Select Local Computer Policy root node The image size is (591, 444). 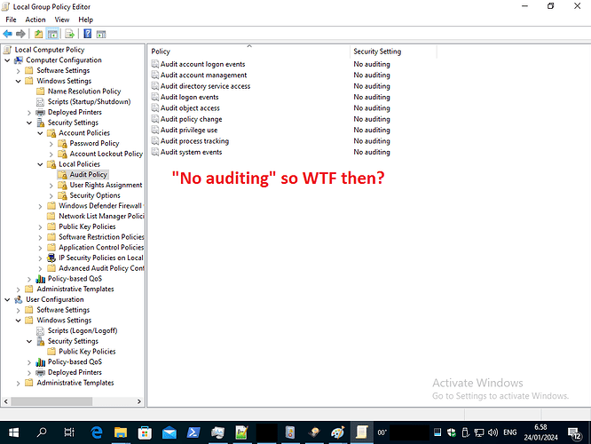[x=50, y=50]
